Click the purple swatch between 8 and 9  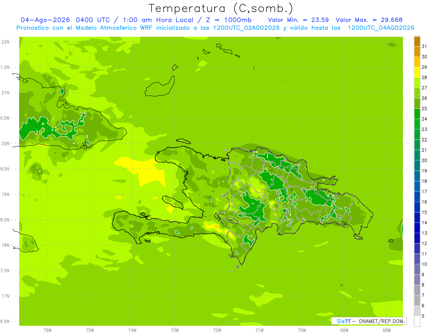coord(417,280)
